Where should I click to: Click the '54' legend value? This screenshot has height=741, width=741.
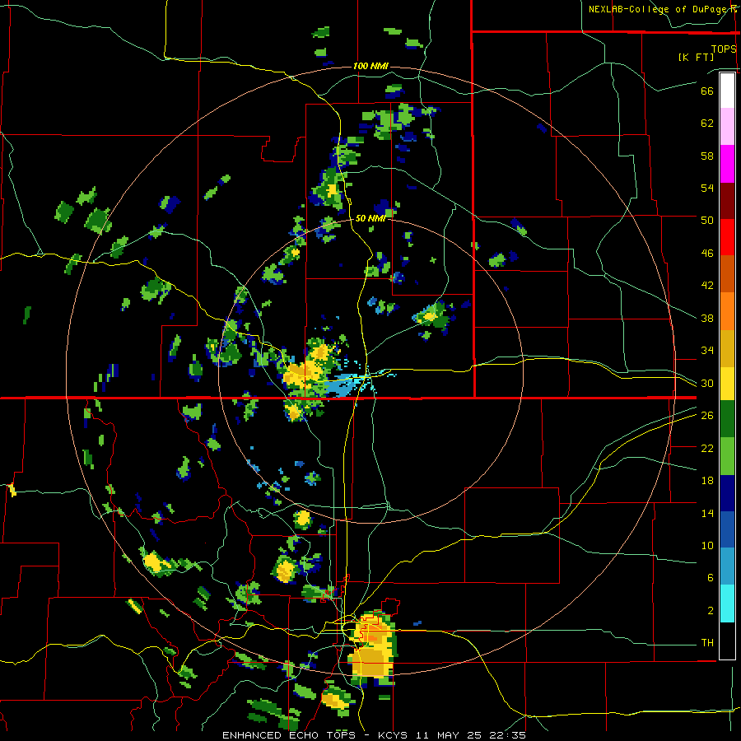707,188
